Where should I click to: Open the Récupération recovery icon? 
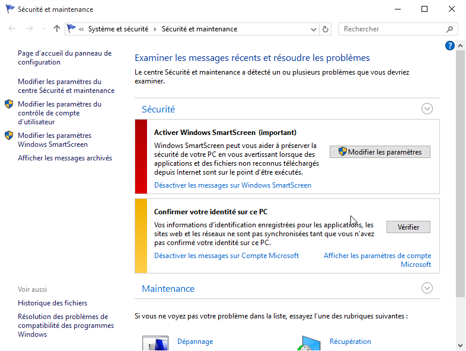coord(309,343)
